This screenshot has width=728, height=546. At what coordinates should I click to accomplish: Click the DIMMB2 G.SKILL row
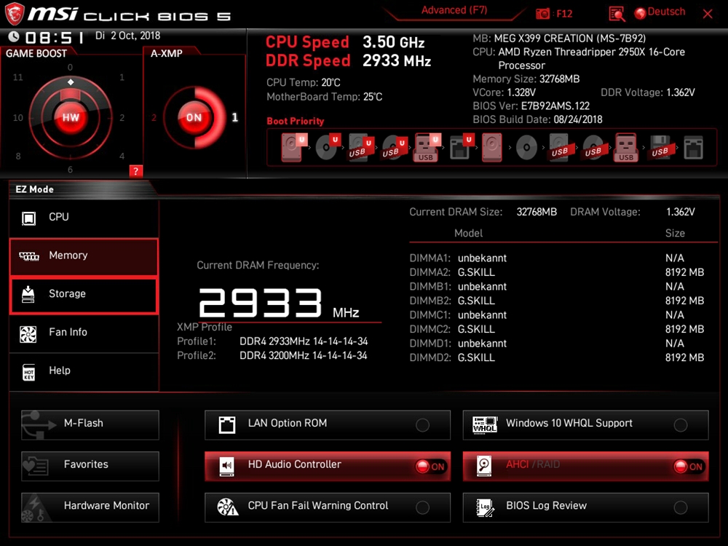557,301
